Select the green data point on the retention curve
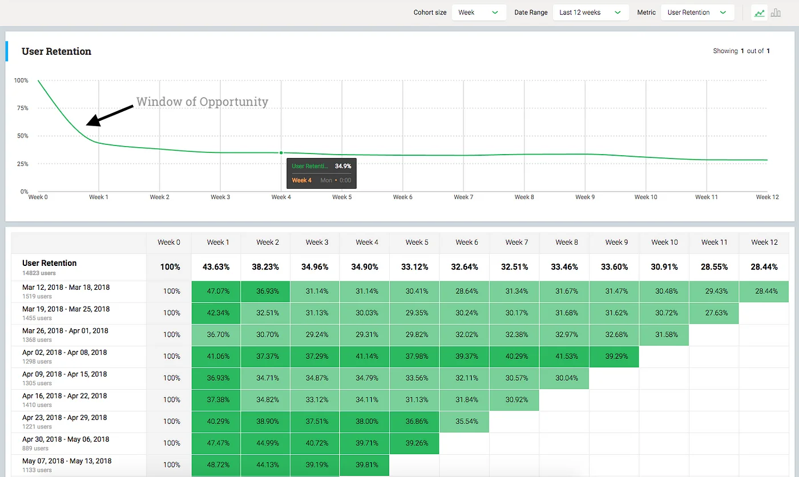This screenshot has height=477, width=799. (x=281, y=153)
